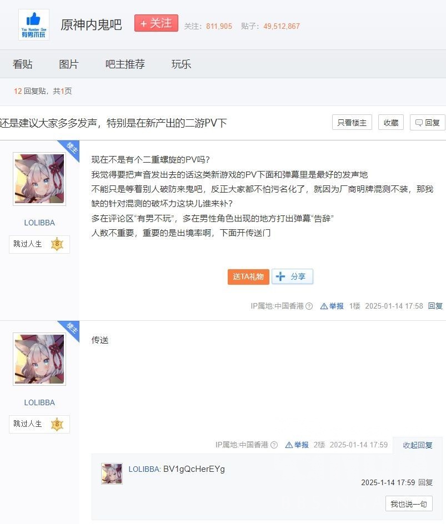Open the 吧主推荐 tab
This screenshot has height=524, width=446.
125,64
